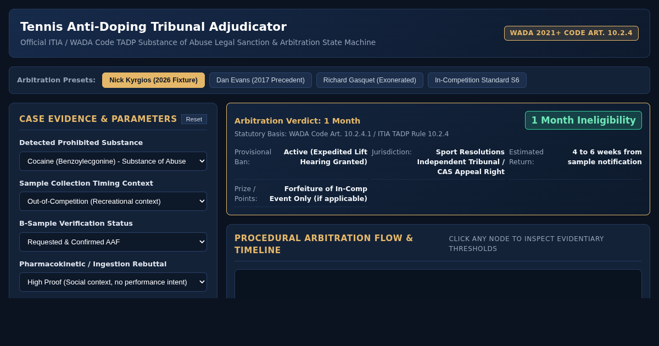Select the Statutory Basis WADA Code Art. text
This screenshot has width=659, height=346.
[342, 134]
